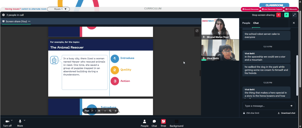The image size is (302, 128).
Task: Open call settings gear icon
Action: pyautogui.click(x=3, y=15)
